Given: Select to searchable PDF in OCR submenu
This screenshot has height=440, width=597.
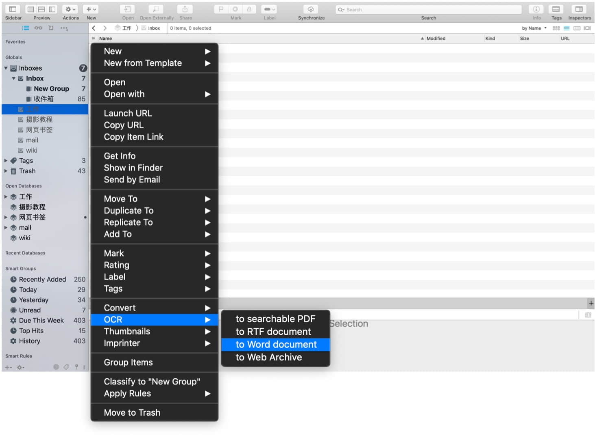Looking at the screenshot, I should coord(276,319).
